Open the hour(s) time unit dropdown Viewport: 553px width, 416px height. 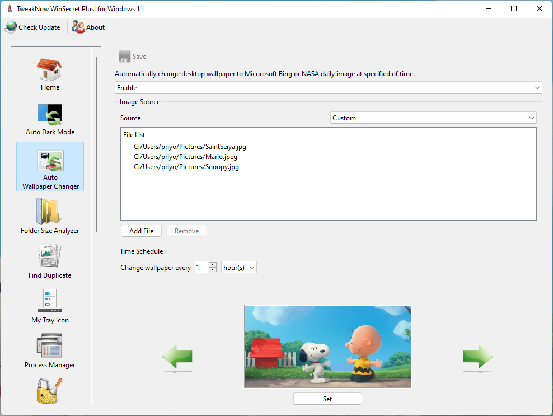tap(239, 268)
